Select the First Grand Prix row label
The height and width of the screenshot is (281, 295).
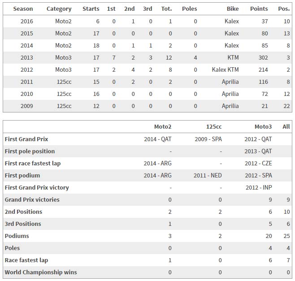click(x=26, y=139)
